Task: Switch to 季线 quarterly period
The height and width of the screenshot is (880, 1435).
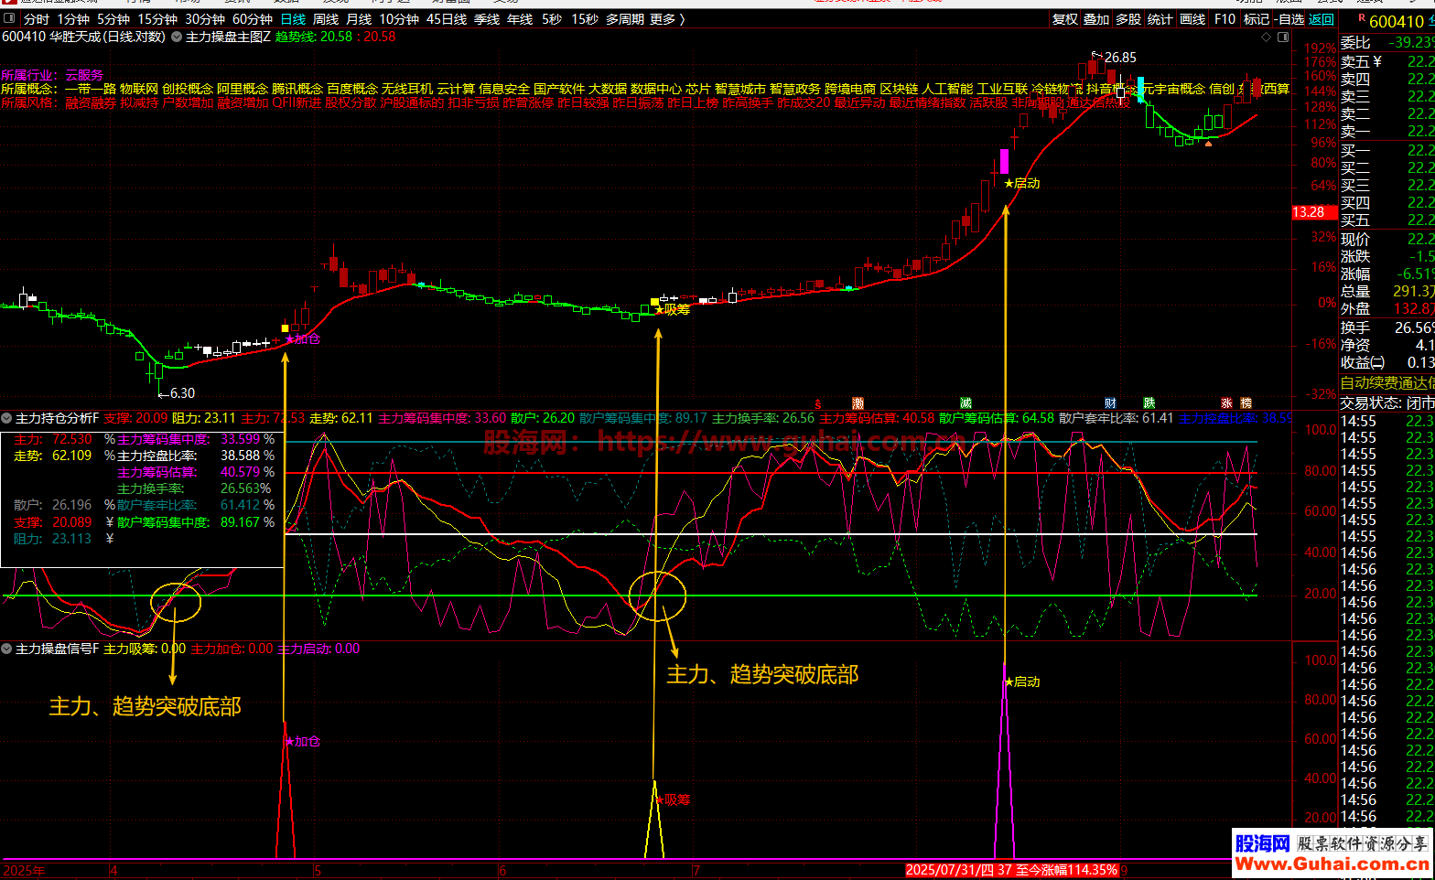Action: (487, 18)
